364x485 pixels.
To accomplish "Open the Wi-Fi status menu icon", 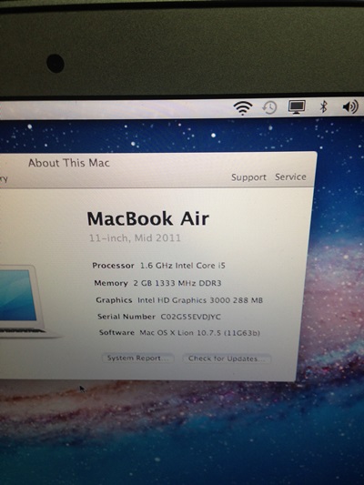I will (x=243, y=108).
